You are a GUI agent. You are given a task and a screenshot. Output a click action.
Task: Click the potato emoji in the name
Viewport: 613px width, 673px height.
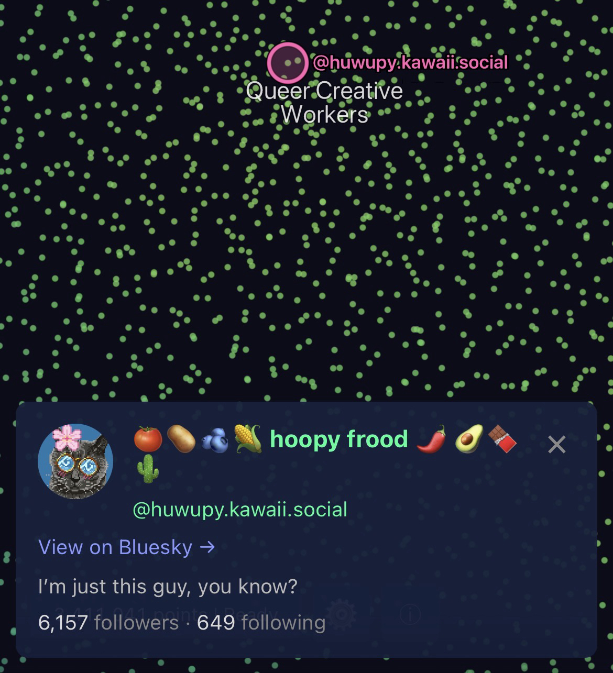click(x=181, y=439)
